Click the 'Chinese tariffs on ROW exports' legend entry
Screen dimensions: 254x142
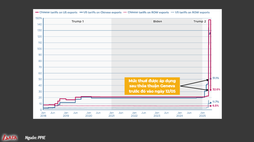pos(146,12)
